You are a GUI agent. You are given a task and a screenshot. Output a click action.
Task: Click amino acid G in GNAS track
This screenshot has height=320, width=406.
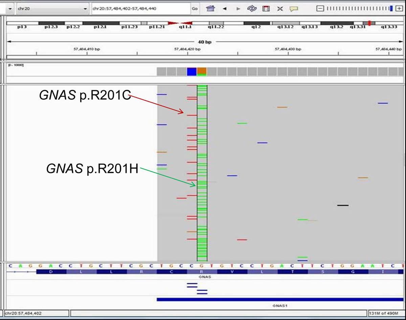point(353,272)
